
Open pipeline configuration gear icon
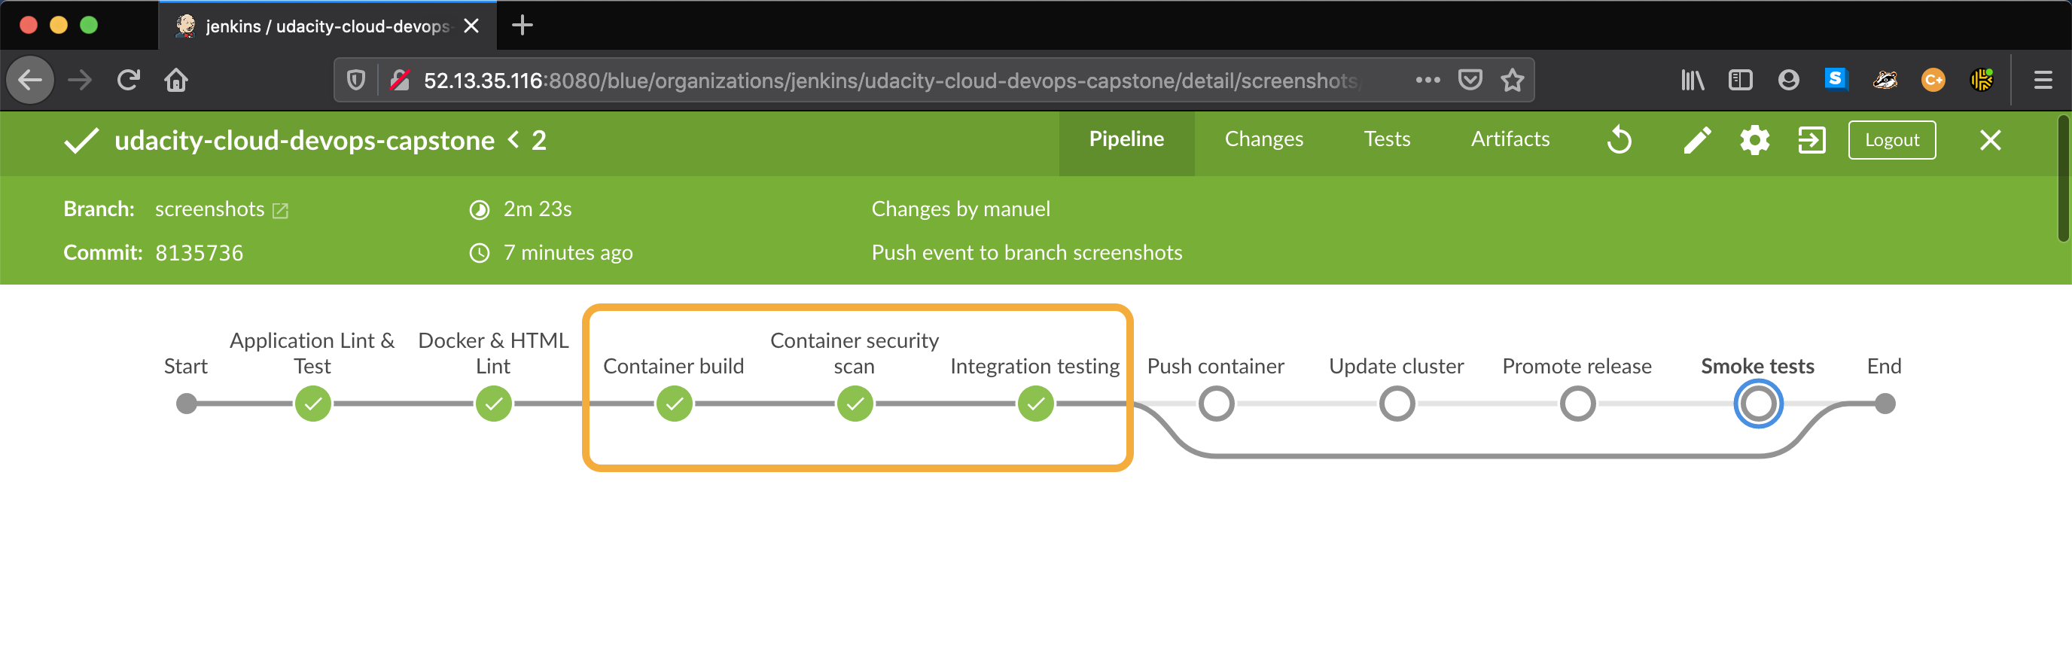pos(1754,140)
